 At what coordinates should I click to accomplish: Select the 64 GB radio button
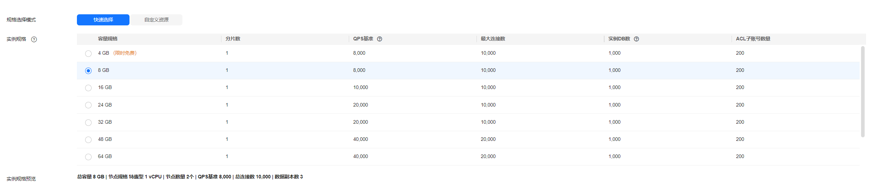click(x=88, y=157)
